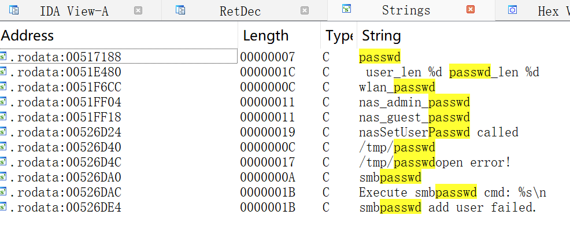Close the IDA View-A tab
This screenshot has height=233, width=570.
click(x=138, y=10)
